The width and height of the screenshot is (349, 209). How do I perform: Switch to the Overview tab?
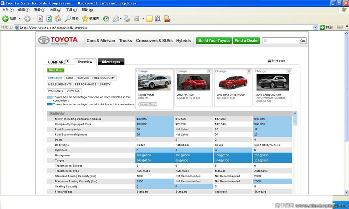[85, 62]
